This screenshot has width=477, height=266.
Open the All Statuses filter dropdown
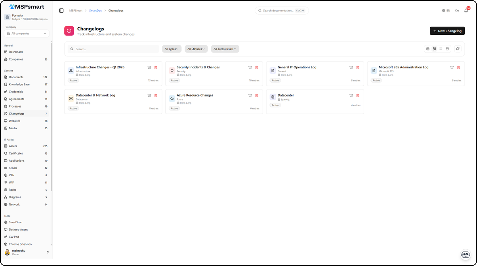pos(196,49)
